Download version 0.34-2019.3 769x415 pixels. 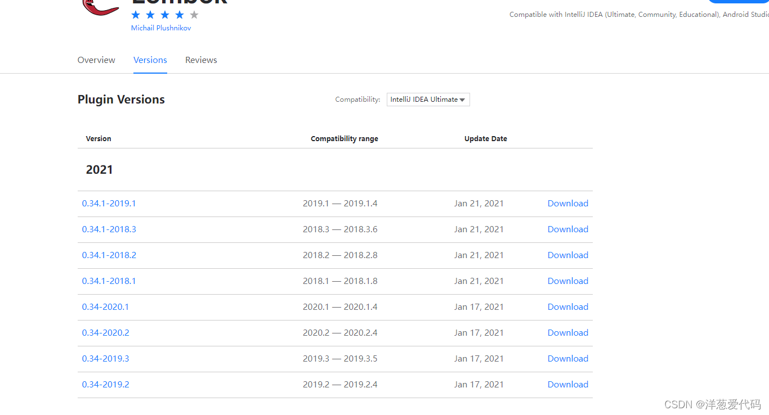[568, 359]
